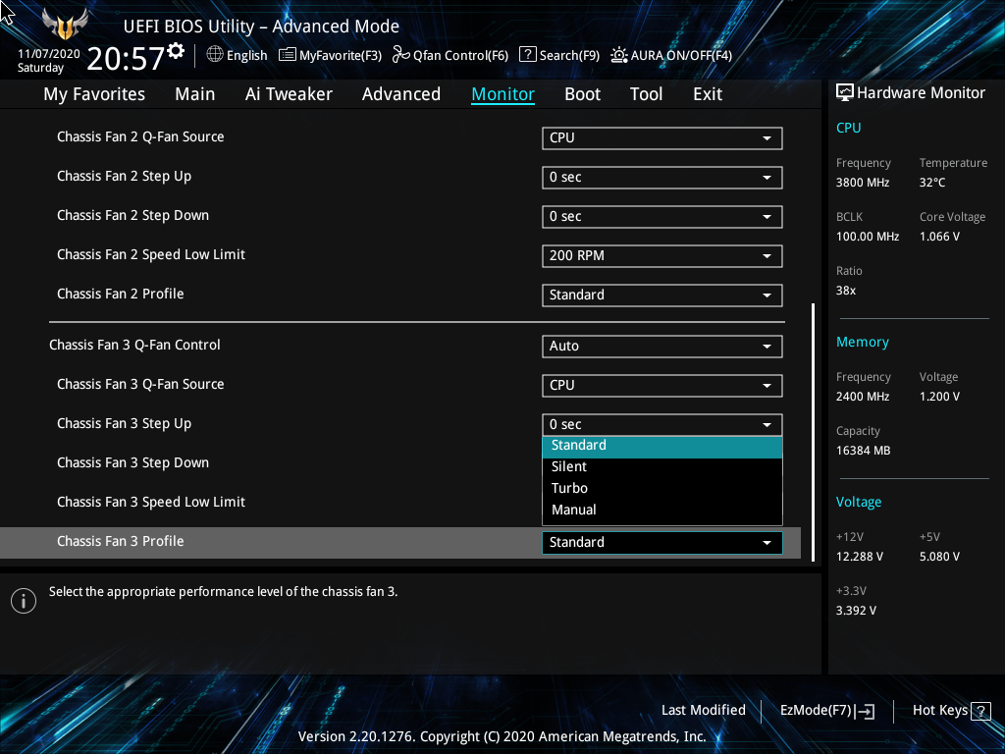Screen dimensions: 1005x754
Task: Click the Hardware Monitor screen icon
Action: (845, 93)
